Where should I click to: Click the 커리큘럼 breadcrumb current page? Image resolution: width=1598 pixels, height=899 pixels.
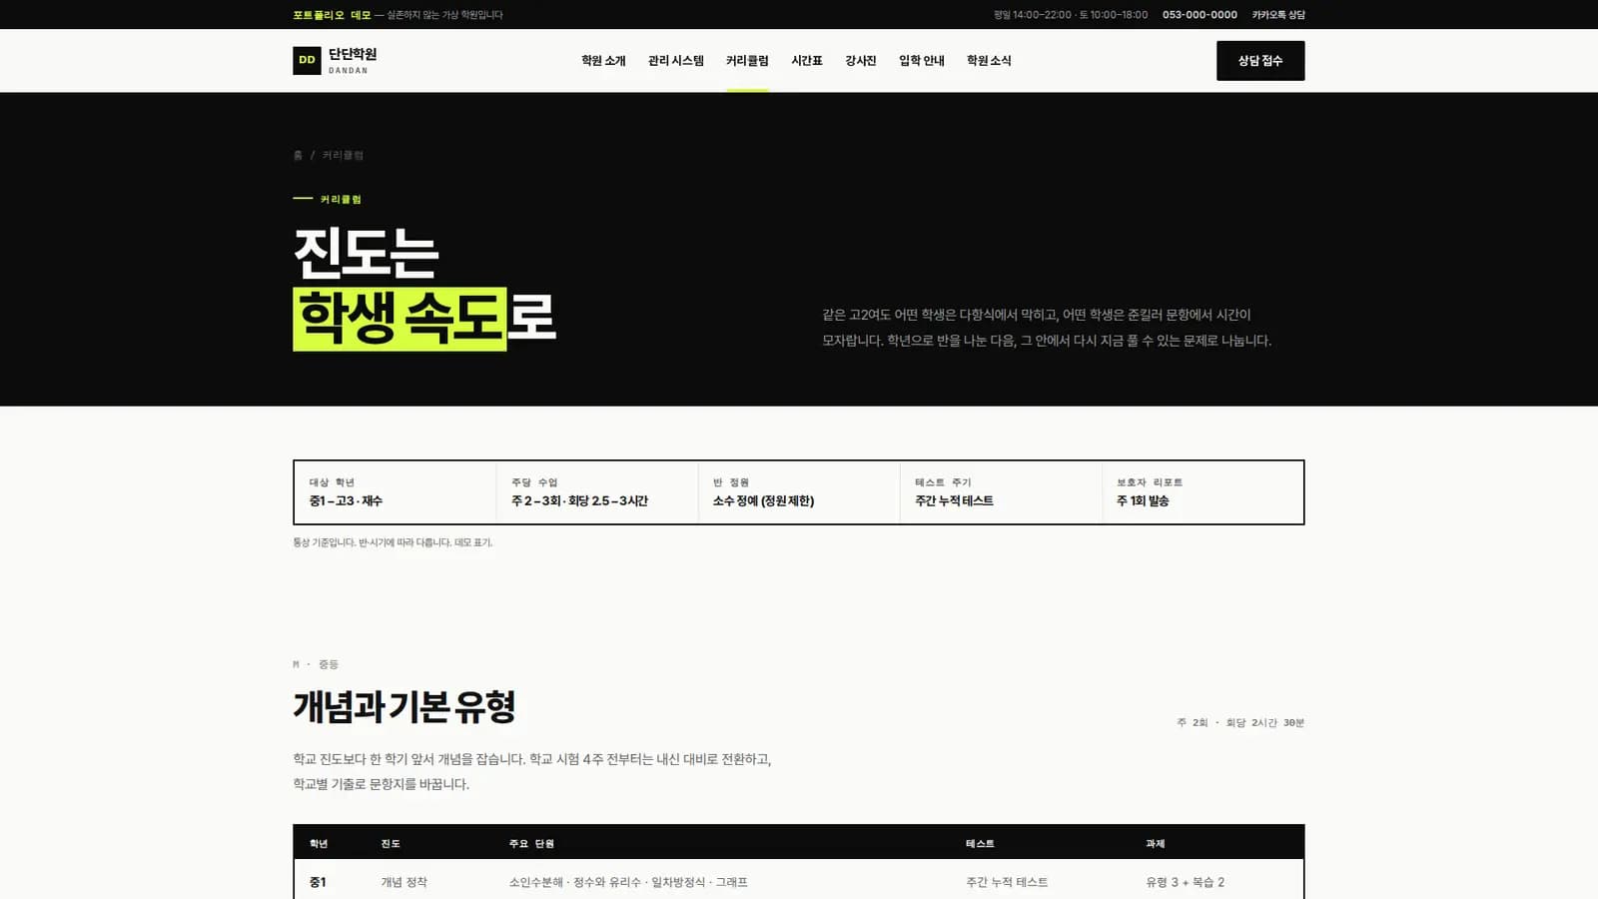[x=343, y=155]
